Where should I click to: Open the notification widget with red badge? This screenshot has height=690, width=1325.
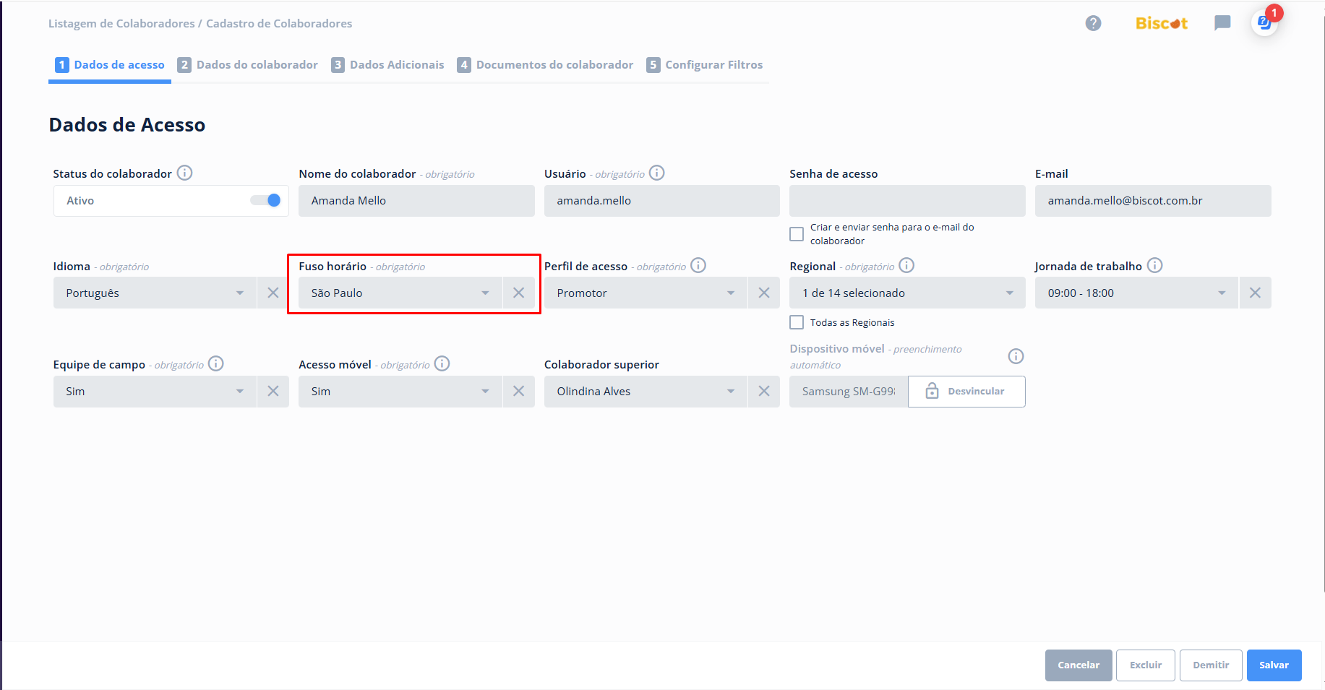tap(1264, 22)
